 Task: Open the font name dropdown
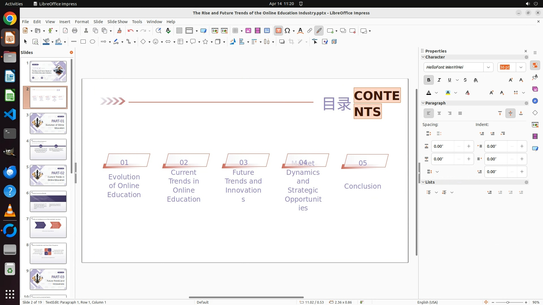point(488,67)
